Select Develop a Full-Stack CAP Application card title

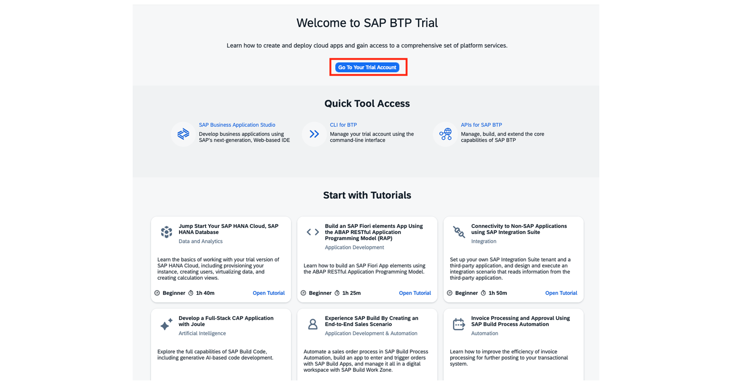pos(226,321)
